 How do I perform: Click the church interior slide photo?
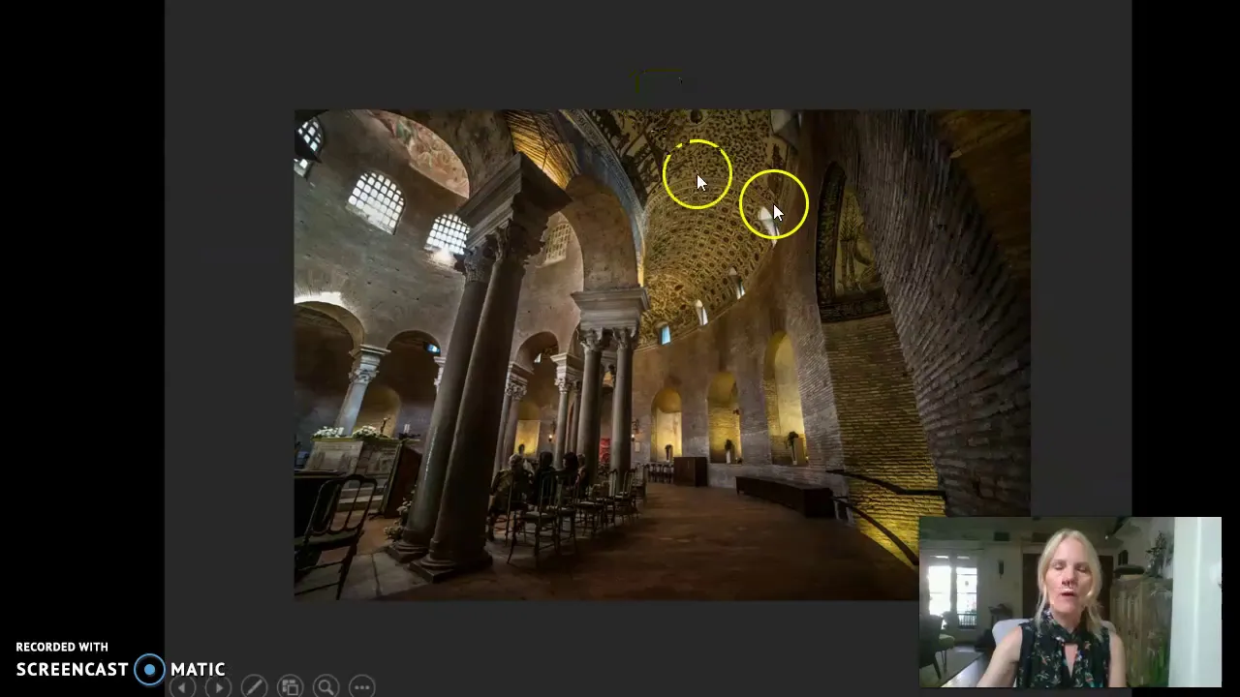click(x=662, y=354)
